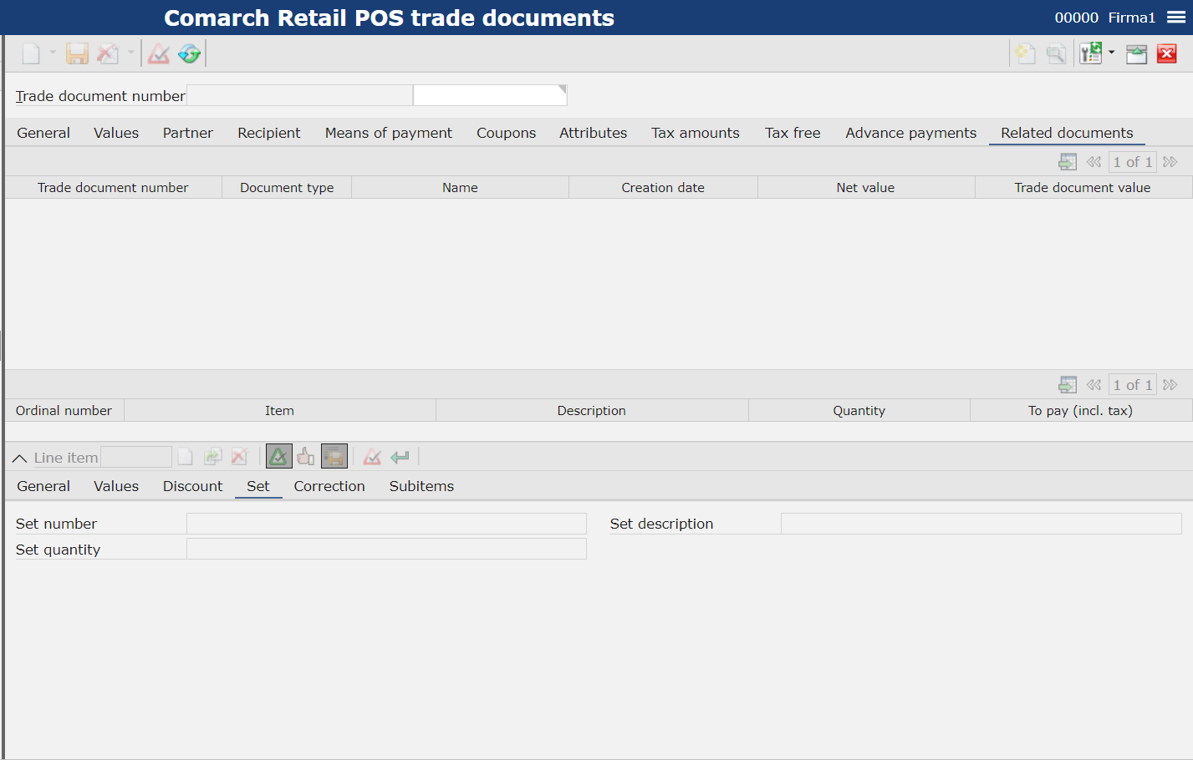Click the Creation date column header
Screen dimensions: 1193x760
(663, 187)
